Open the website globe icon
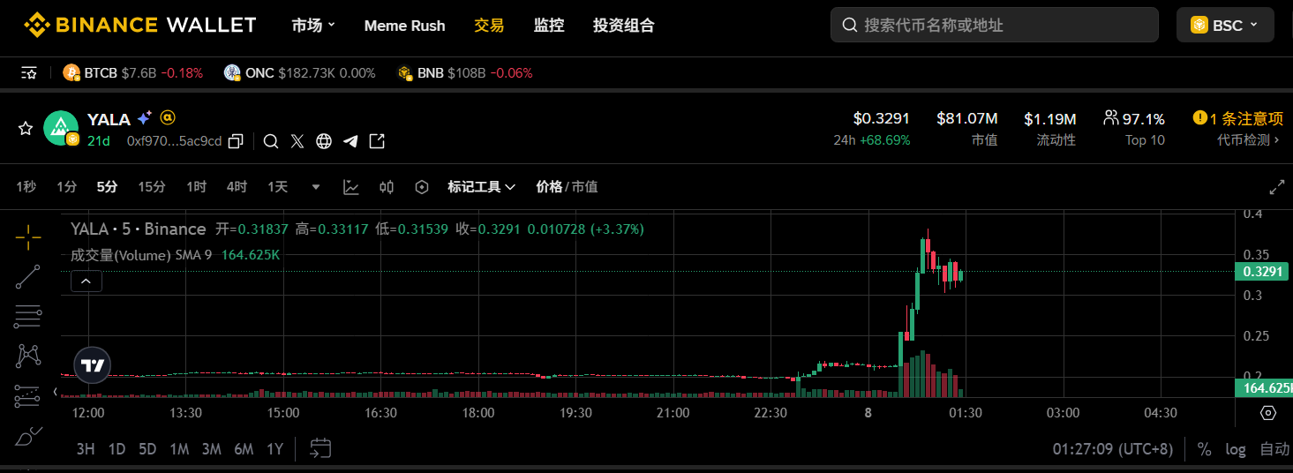Screen dimensions: 1293x473 coord(324,141)
